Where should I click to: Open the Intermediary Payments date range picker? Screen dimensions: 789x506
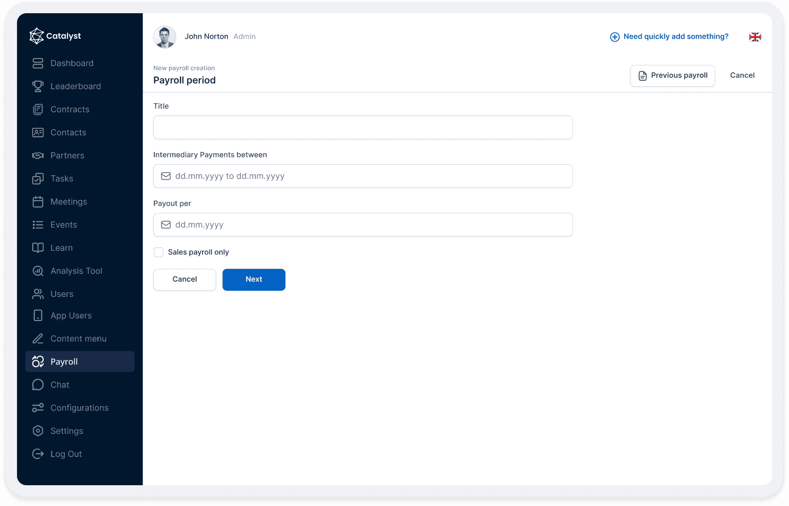point(362,176)
